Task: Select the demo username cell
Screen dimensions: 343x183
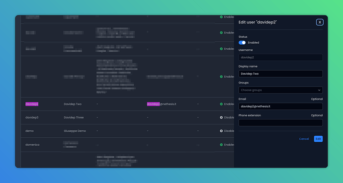Action: (x=29, y=131)
